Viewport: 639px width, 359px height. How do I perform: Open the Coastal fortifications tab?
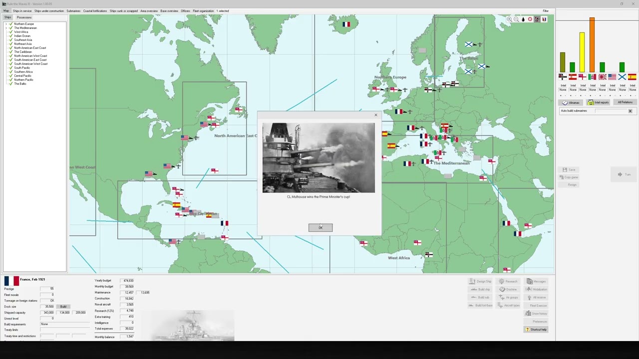pos(95,11)
